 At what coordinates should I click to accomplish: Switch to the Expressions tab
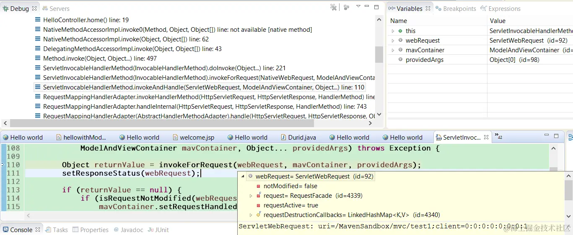pyautogui.click(x=500, y=8)
